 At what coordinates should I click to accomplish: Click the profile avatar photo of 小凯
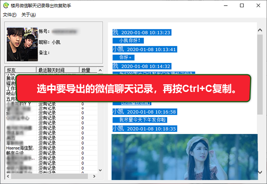[22, 44]
